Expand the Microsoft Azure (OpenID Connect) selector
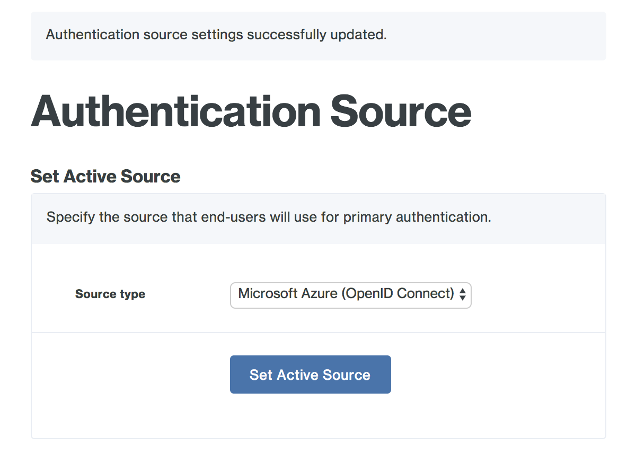Screen dimensions: 636x453 350,295
